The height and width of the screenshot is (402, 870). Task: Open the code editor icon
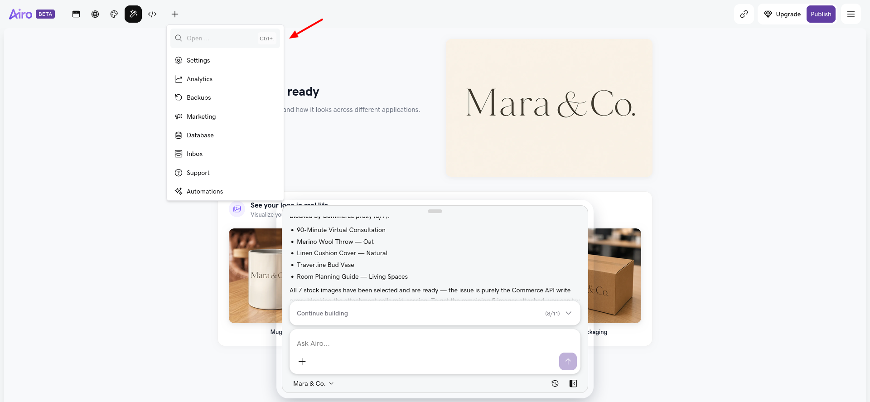[x=152, y=14]
